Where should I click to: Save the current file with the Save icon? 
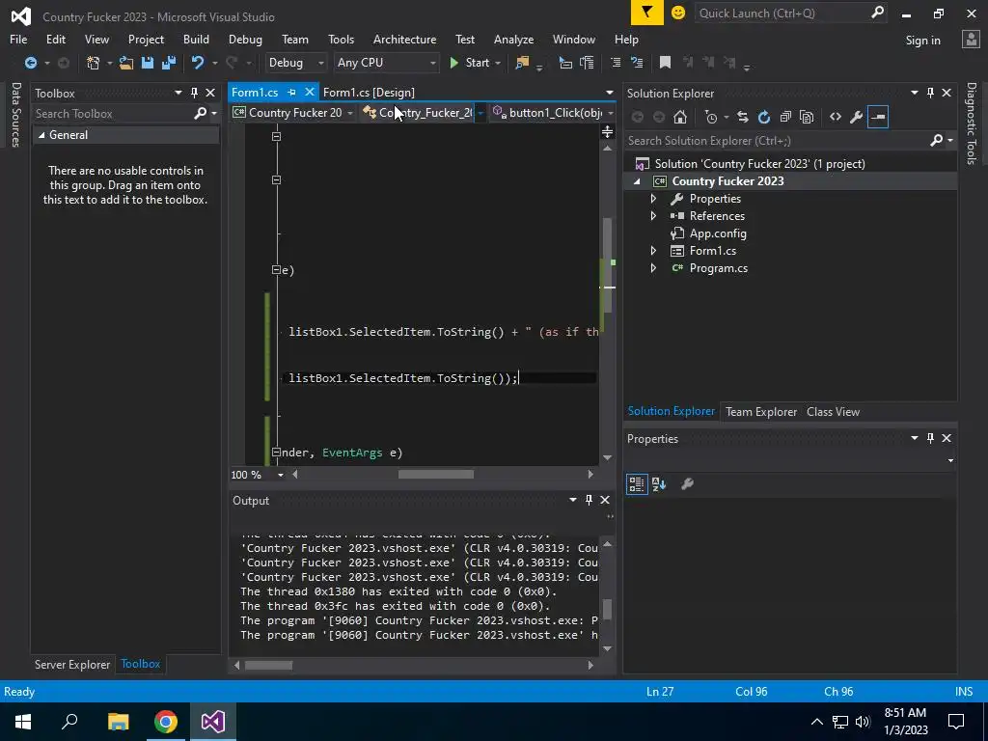(x=148, y=63)
